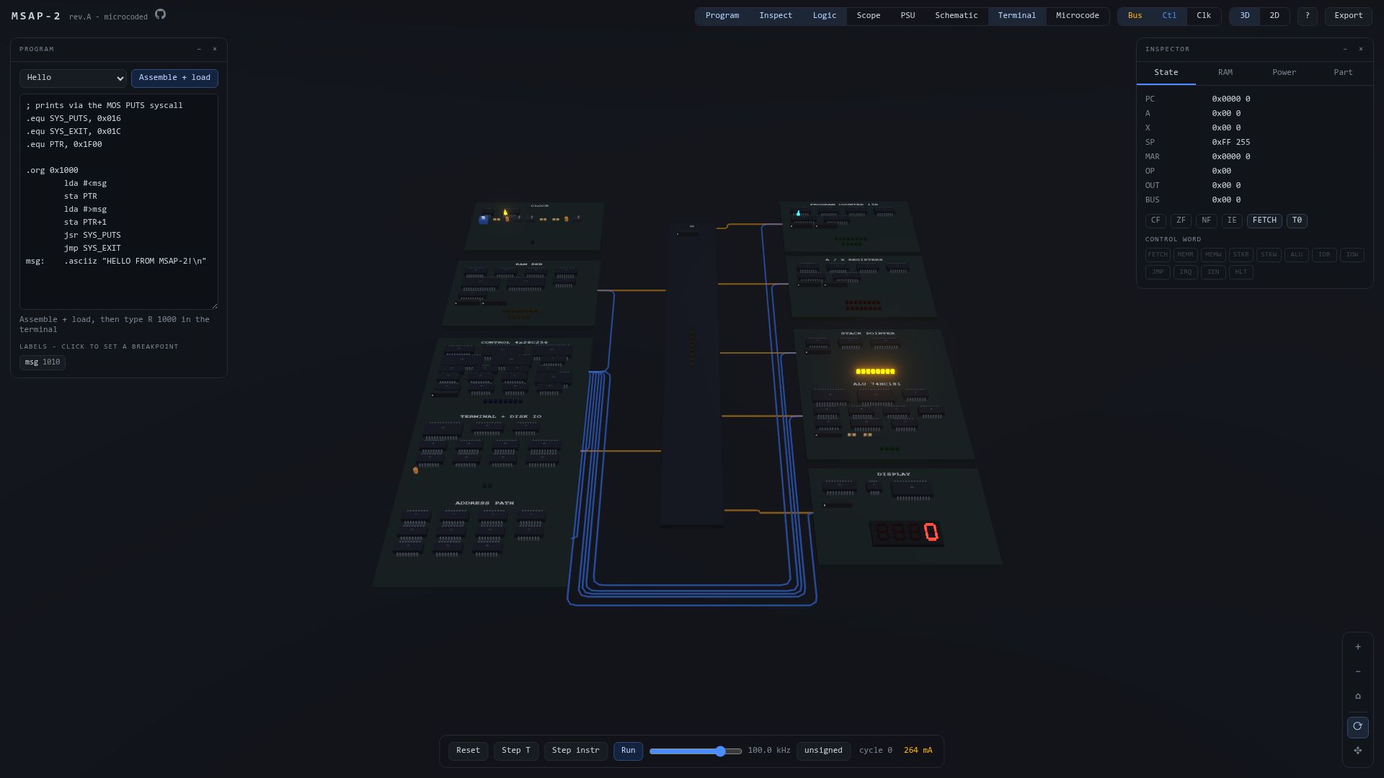Switch number format from unsigned
1384x778 pixels.
click(x=823, y=751)
